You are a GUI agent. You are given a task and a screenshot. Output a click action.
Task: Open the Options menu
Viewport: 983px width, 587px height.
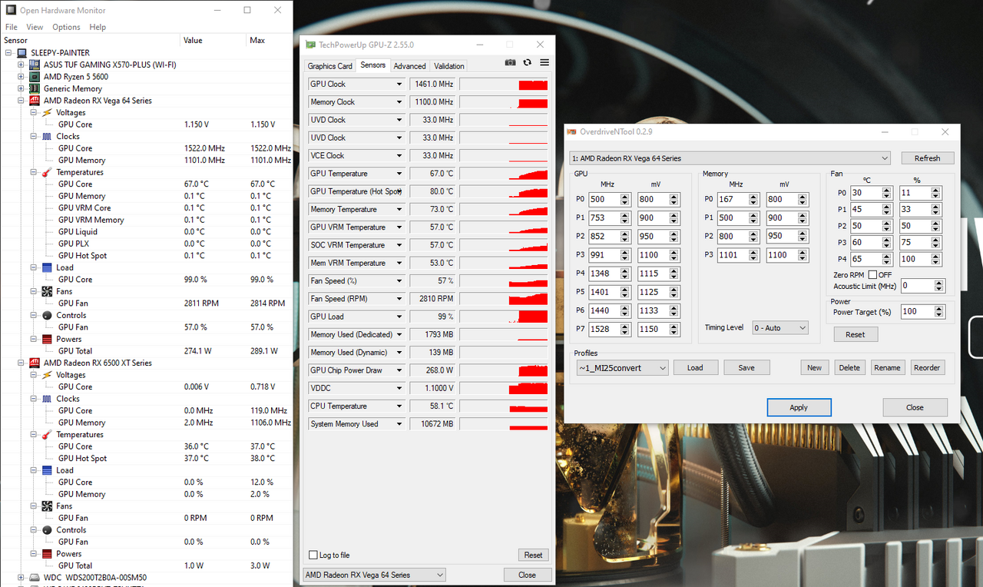coord(66,27)
